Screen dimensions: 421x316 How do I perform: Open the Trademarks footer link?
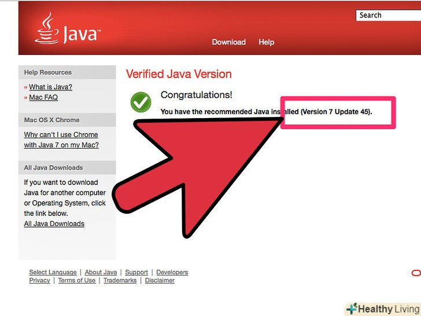coord(120,280)
